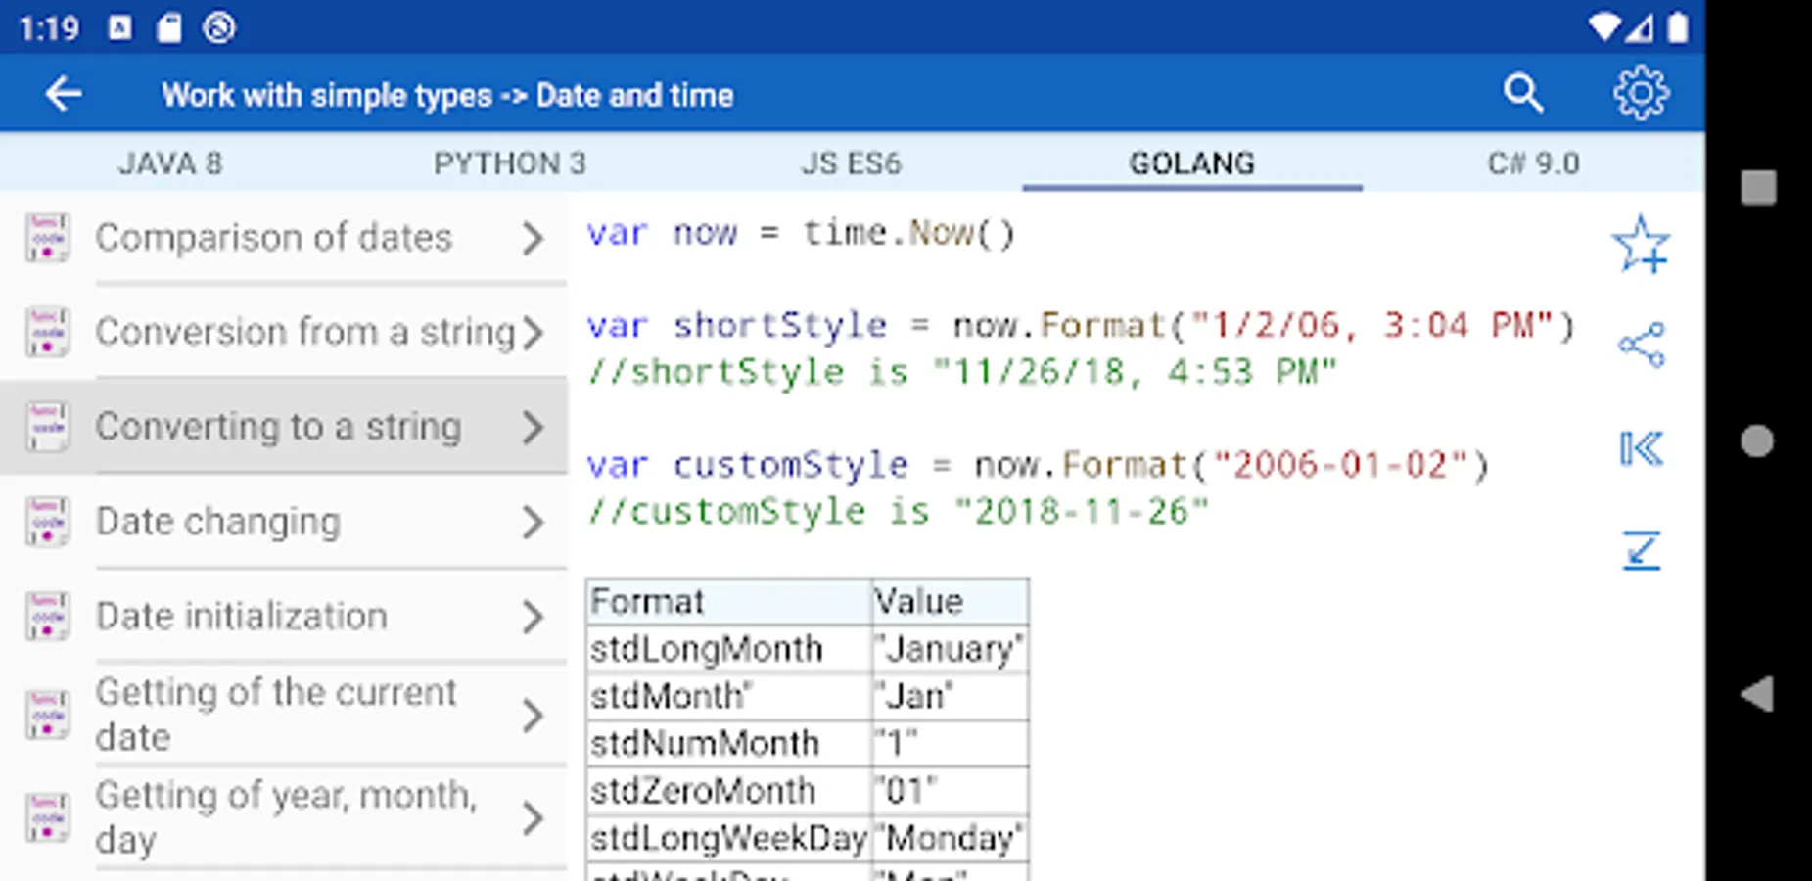Select the JS ES6 tab

(x=851, y=163)
